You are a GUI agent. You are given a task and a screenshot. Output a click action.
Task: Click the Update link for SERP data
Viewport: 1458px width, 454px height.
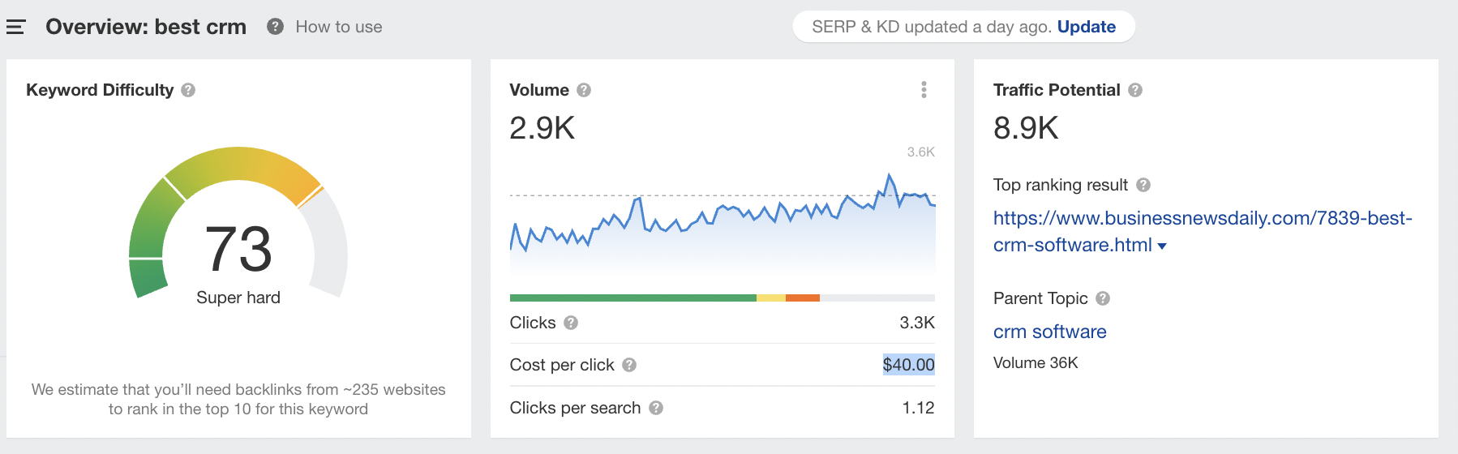tap(1086, 27)
